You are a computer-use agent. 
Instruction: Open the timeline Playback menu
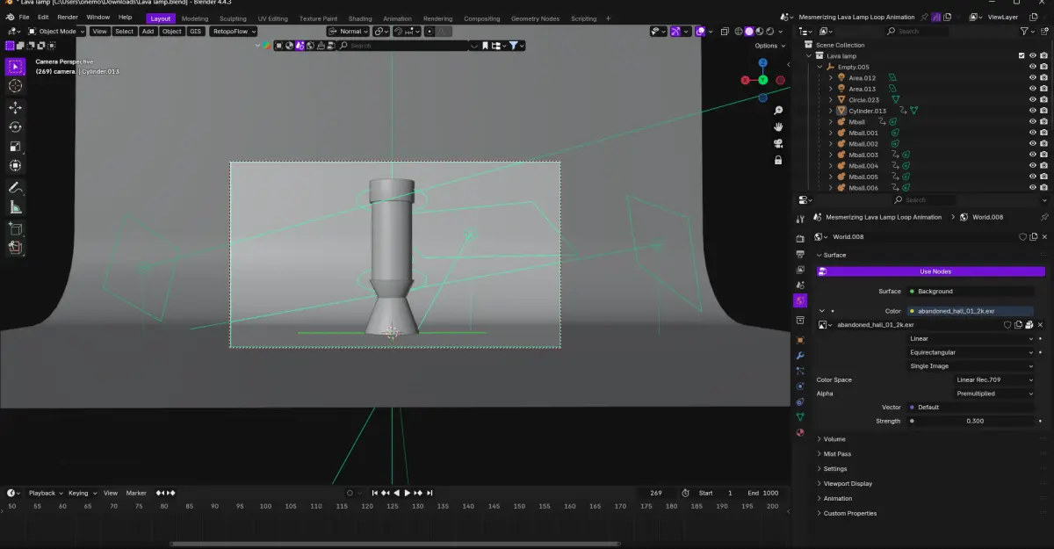pyautogui.click(x=45, y=493)
